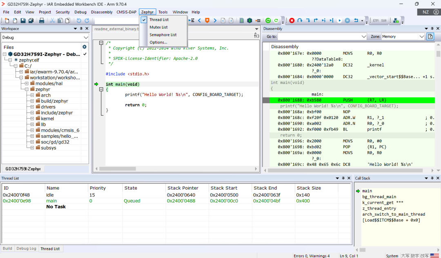This screenshot has width=441, height=258.
Task: Click the Reset debug icon
Action: click(x=356, y=20)
